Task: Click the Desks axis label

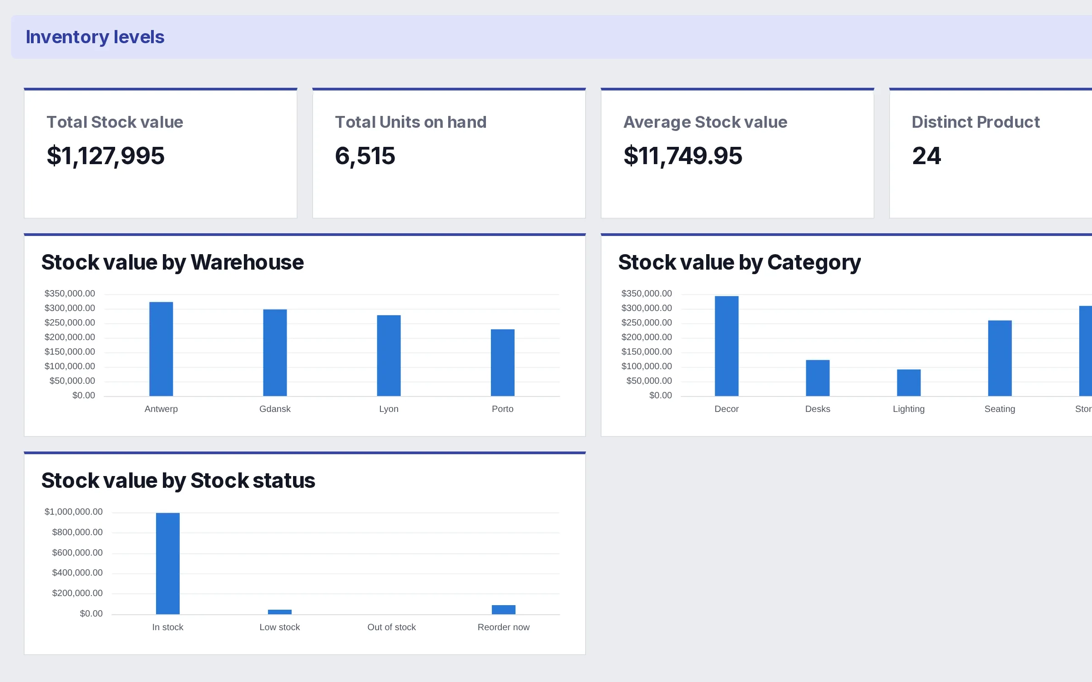Action: tap(818, 409)
